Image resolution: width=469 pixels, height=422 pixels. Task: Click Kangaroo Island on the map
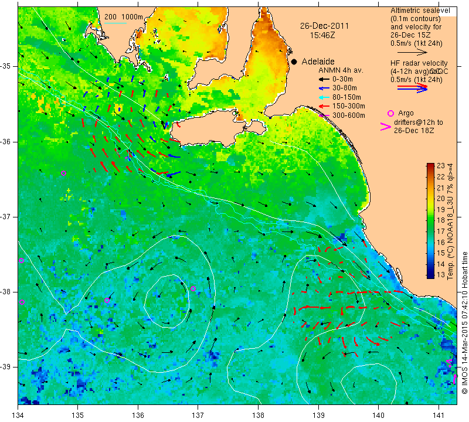coord(209,128)
